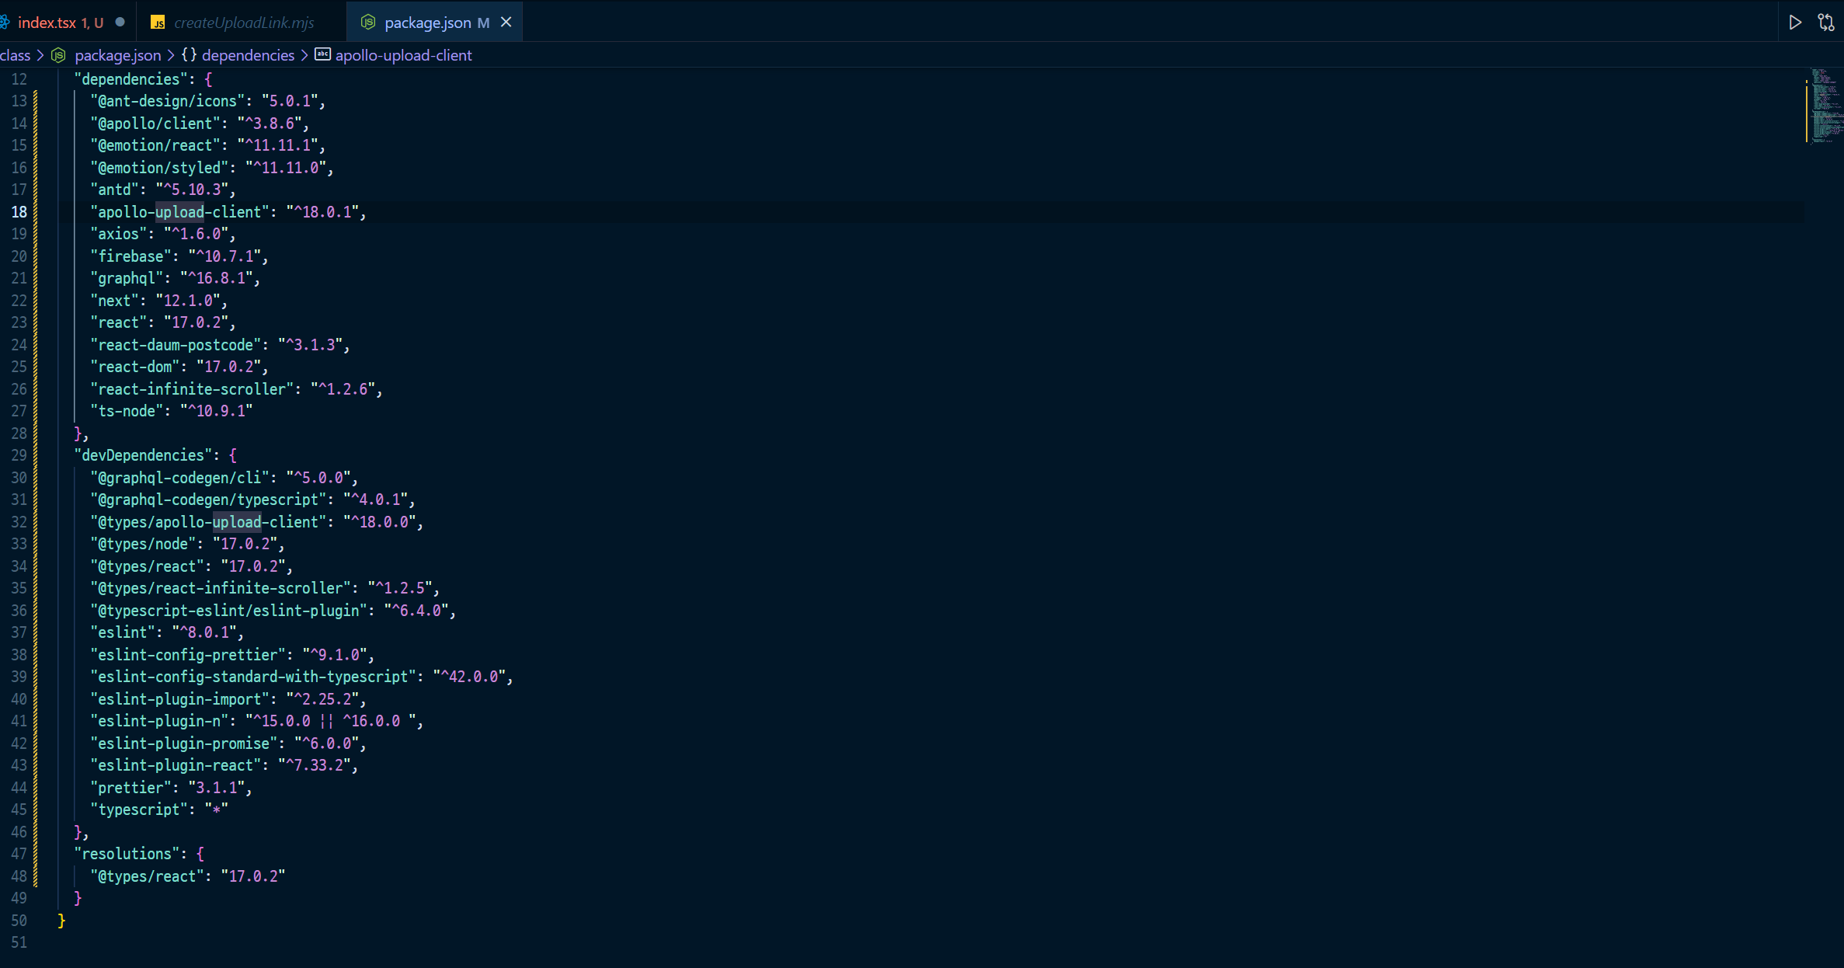Click "eslint-config-prettier" entry
Image resolution: width=1844 pixels, height=968 pixels.
pyautogui.click(x=188, y=655)
